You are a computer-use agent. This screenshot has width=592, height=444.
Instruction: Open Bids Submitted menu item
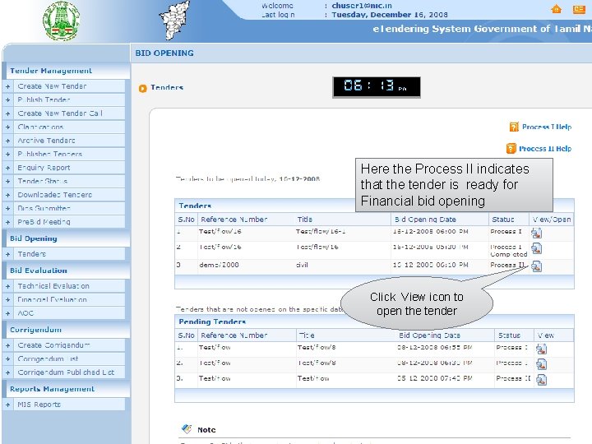[x=44, y=208]
